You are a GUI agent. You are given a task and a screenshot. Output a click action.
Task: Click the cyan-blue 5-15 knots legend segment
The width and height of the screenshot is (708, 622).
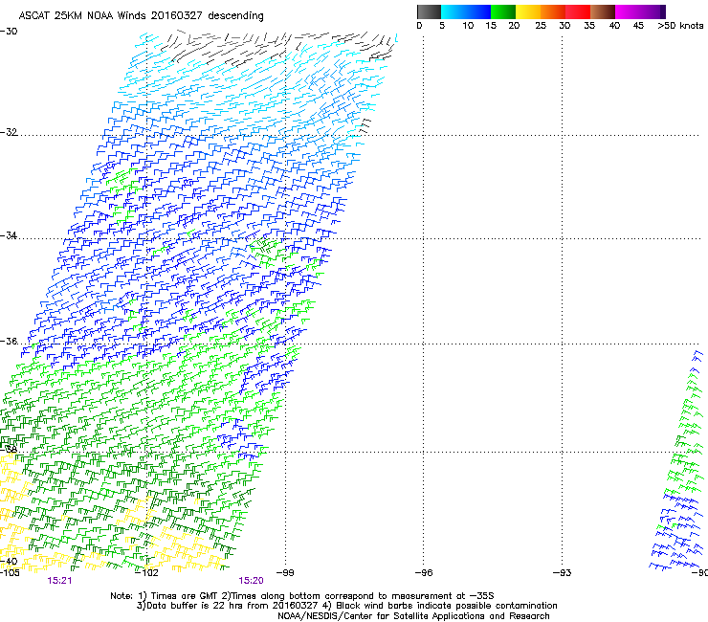point(466,11)
